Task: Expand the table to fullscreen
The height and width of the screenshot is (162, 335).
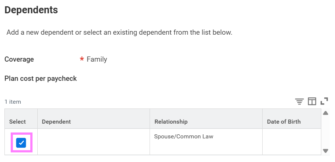Action: tap(324, 101)
